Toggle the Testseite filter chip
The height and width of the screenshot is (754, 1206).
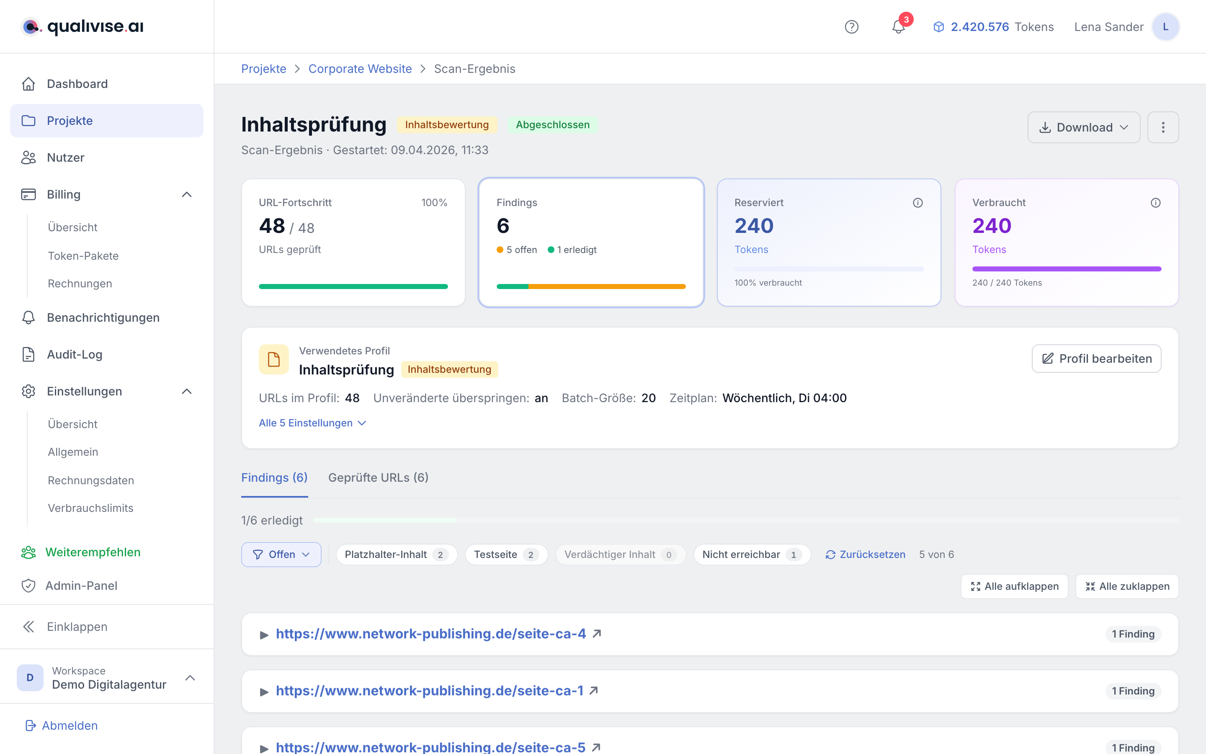click(x=506, y=555)
